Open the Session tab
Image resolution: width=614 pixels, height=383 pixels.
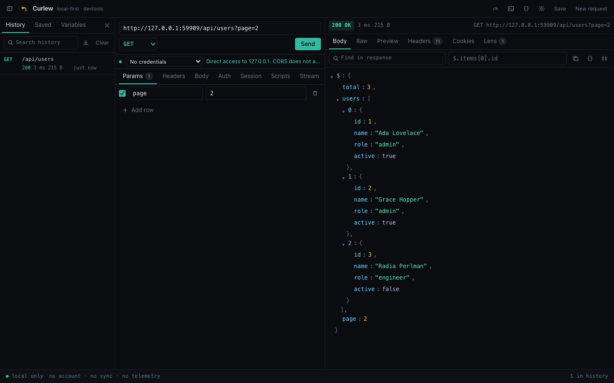pyautogui.click(x=251, y=76)
